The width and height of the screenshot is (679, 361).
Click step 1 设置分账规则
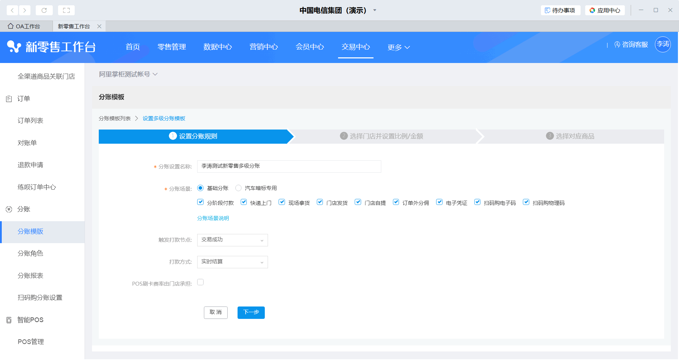193,136
